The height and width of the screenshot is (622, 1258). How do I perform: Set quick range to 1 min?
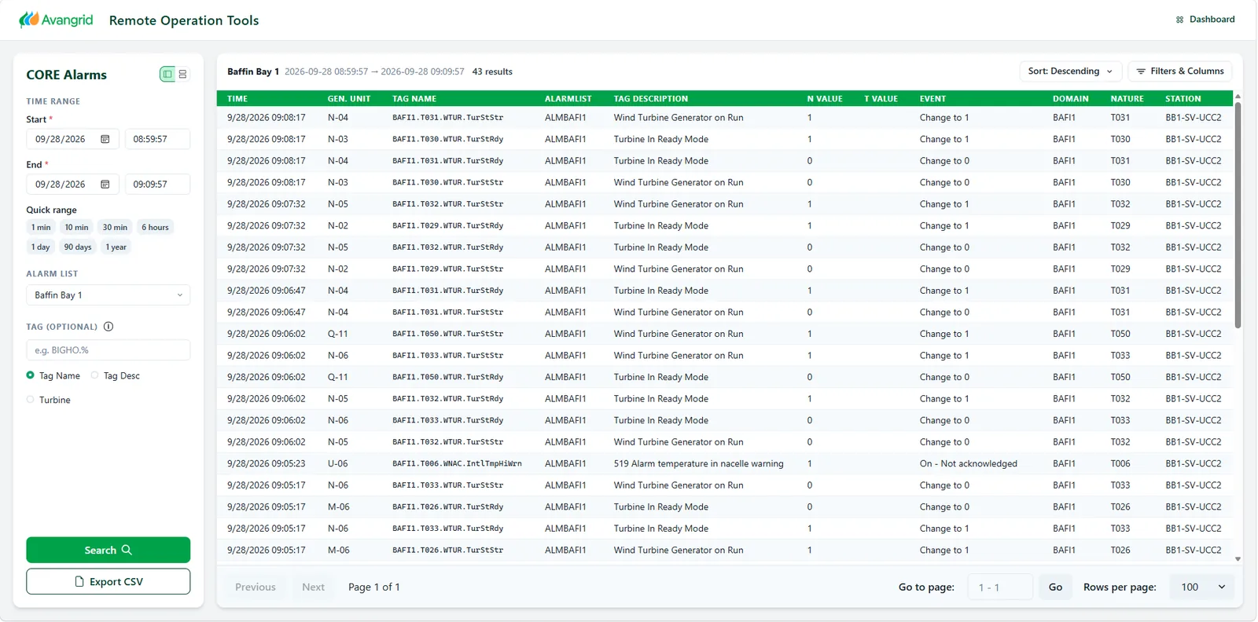[41, 228]
